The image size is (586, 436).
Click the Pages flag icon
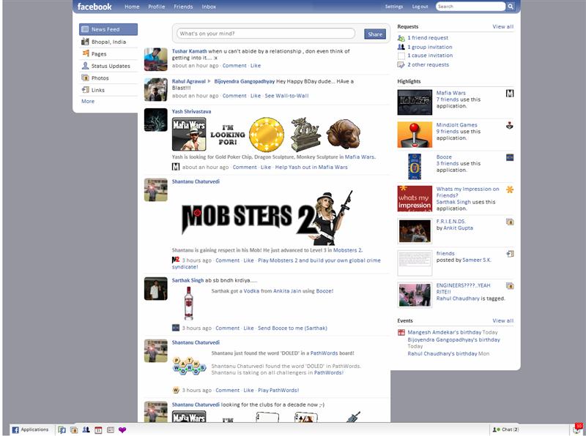click(86, 53)
